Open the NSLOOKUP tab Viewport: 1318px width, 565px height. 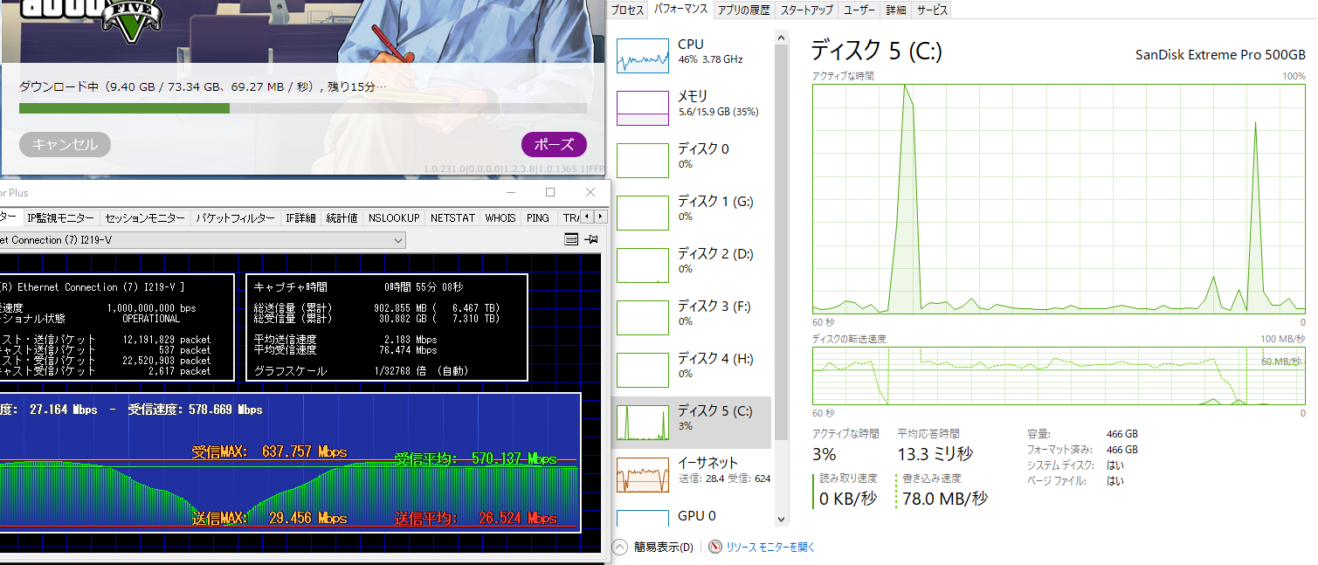[x=394, y=218]
